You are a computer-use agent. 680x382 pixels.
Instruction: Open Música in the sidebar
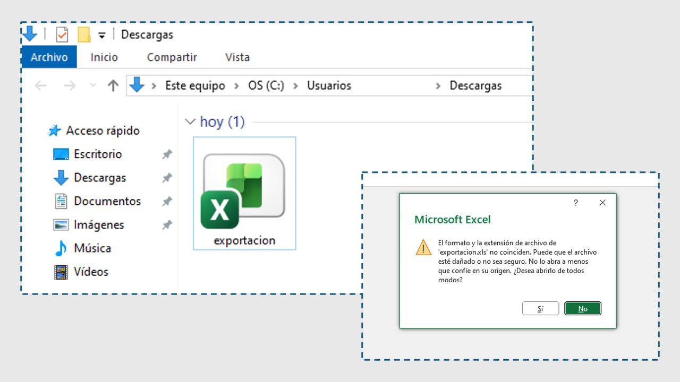click(92, 248)
